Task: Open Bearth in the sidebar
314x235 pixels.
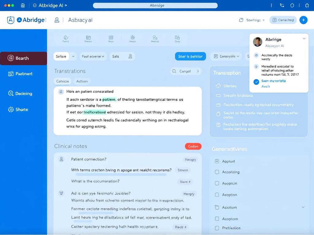Action: pyautogui.click(x=23, y=58)
